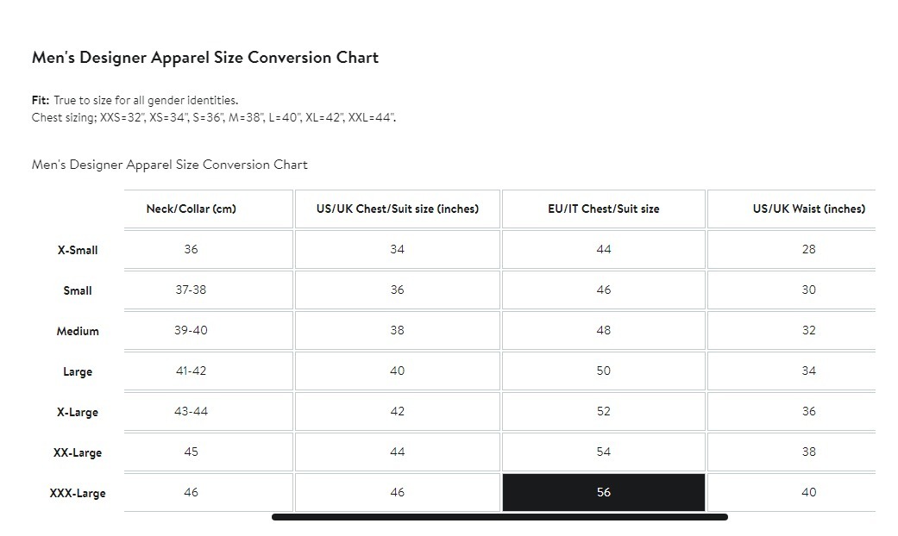Click the Chest sizing description text
Image resolution: width=898 pixels, height=536 pixels.
[x=214, y=117]
